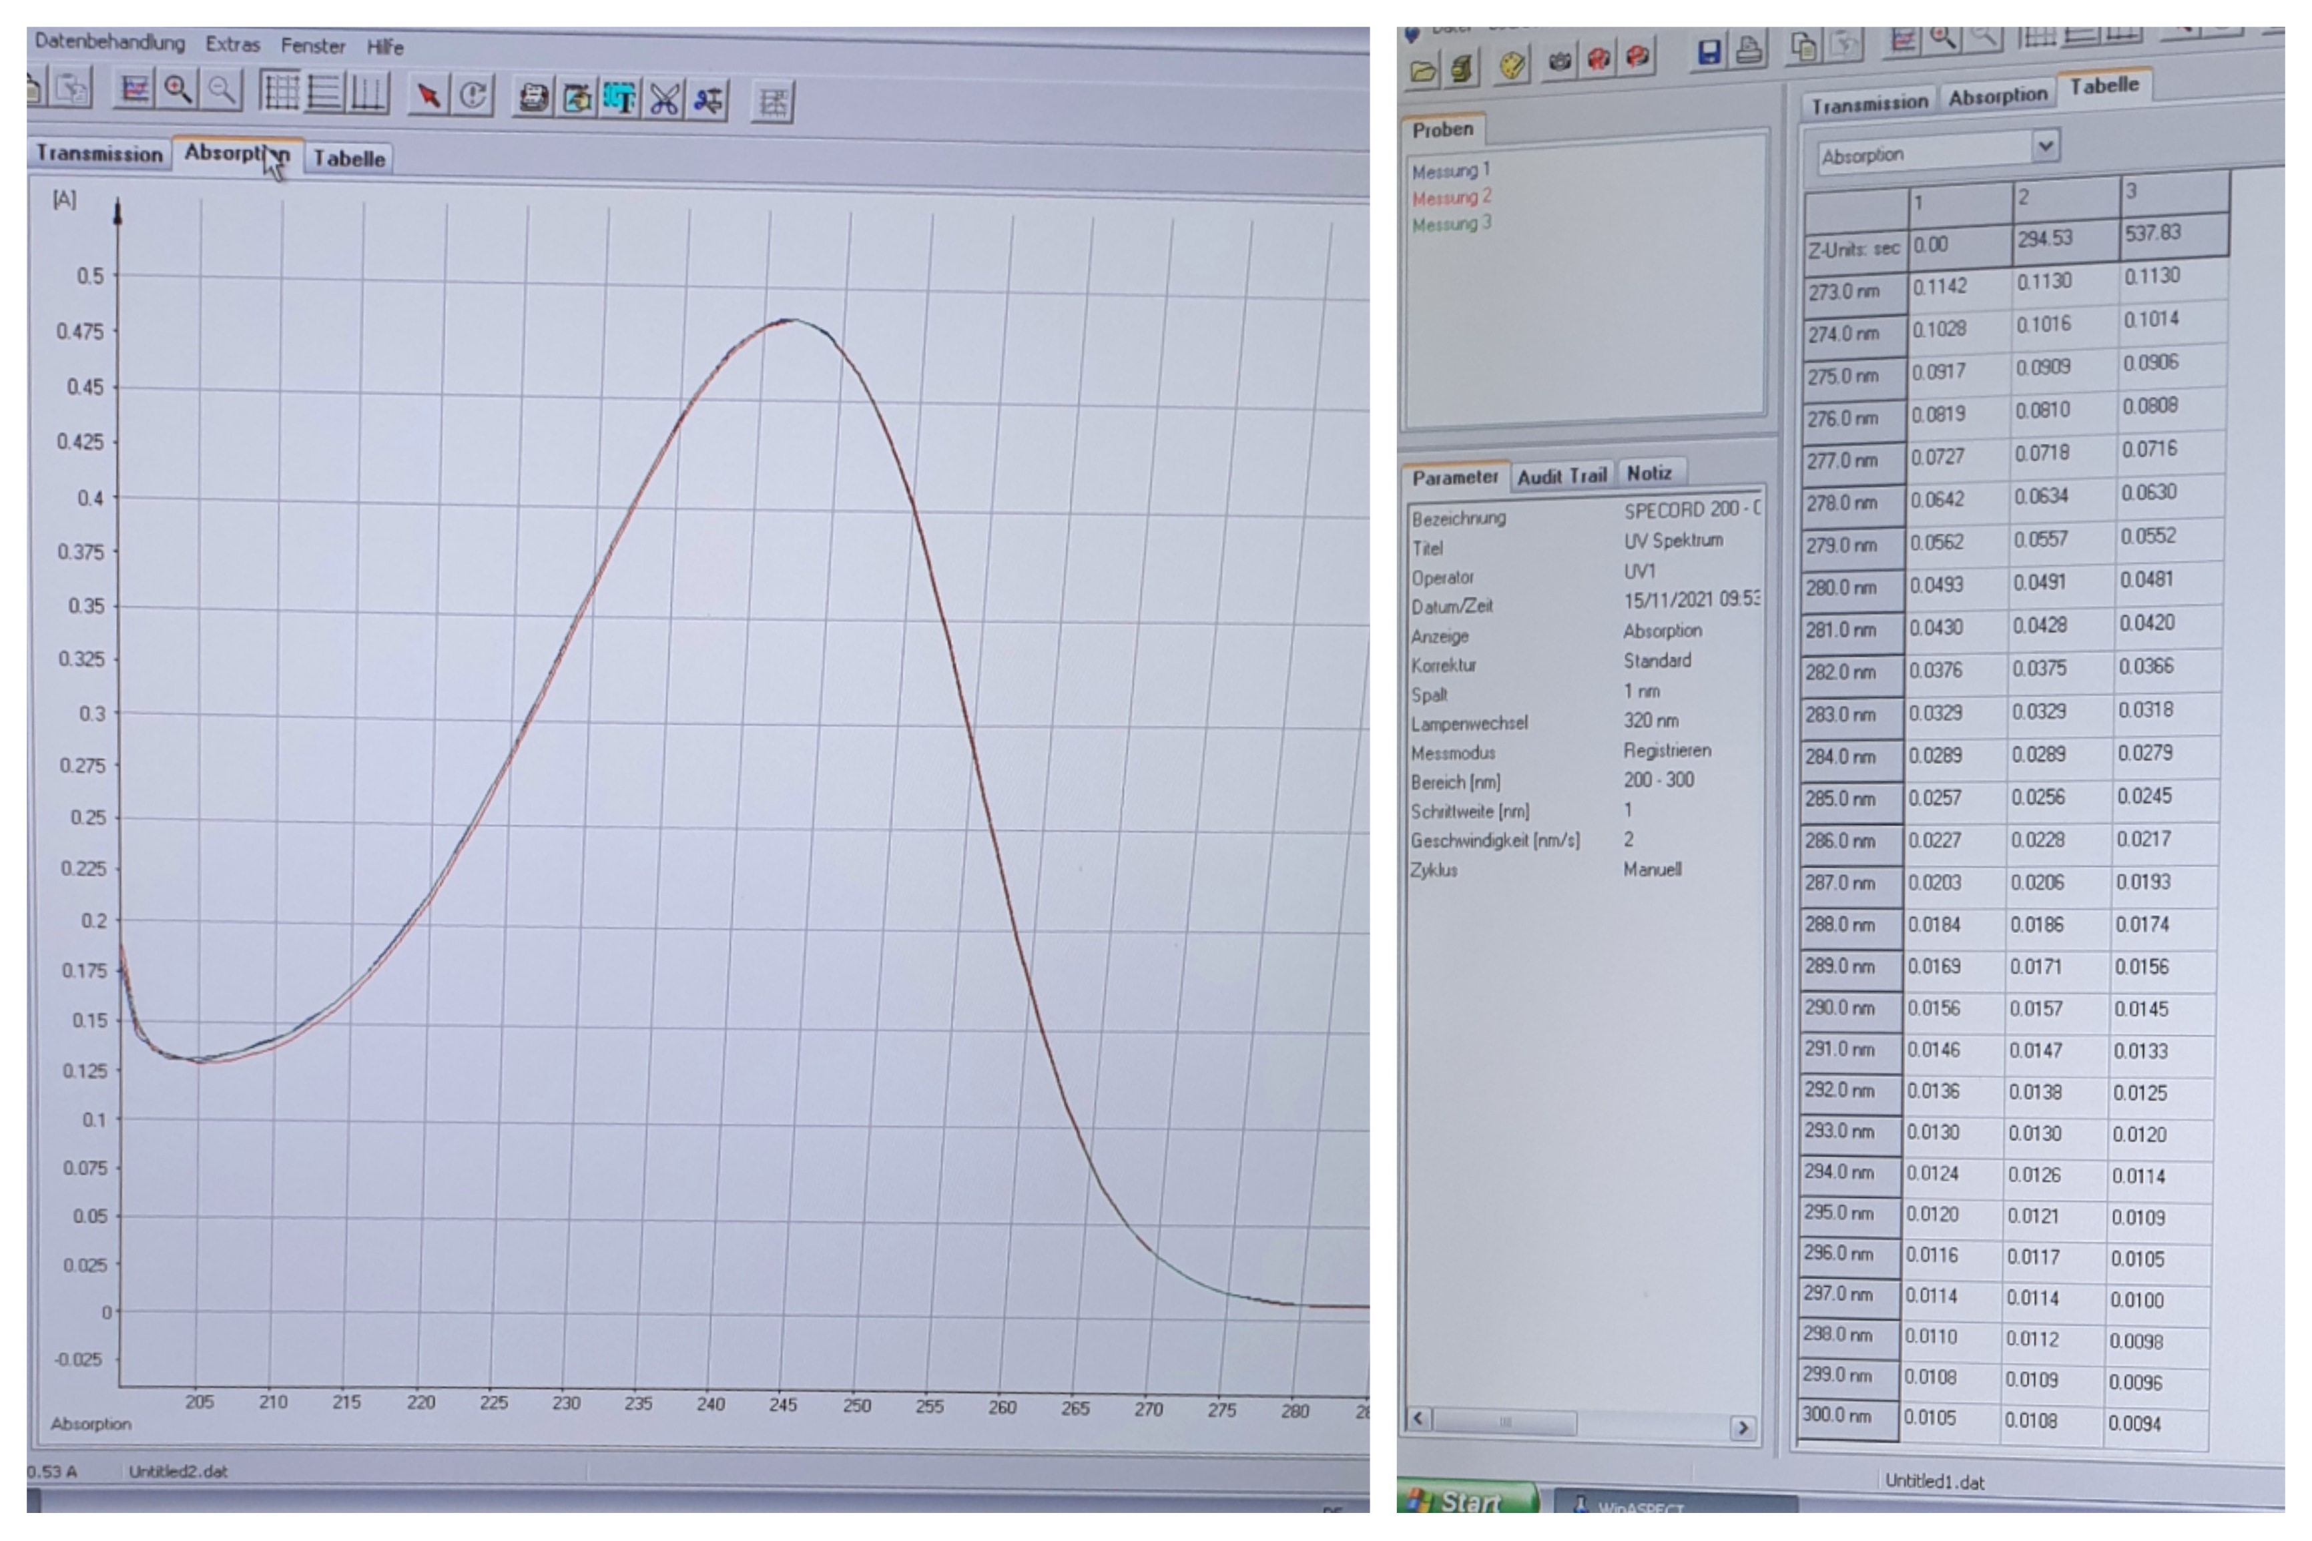
Task: Click the blue floppy save icon
Action: point(1710,52)
